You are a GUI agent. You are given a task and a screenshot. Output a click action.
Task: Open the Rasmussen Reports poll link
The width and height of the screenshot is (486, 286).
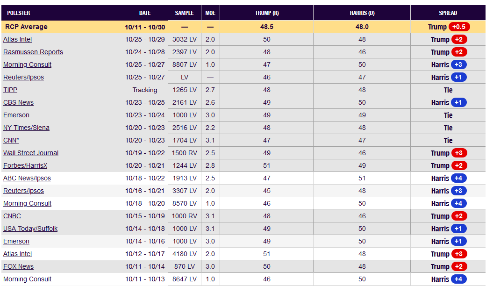point(33,52)
